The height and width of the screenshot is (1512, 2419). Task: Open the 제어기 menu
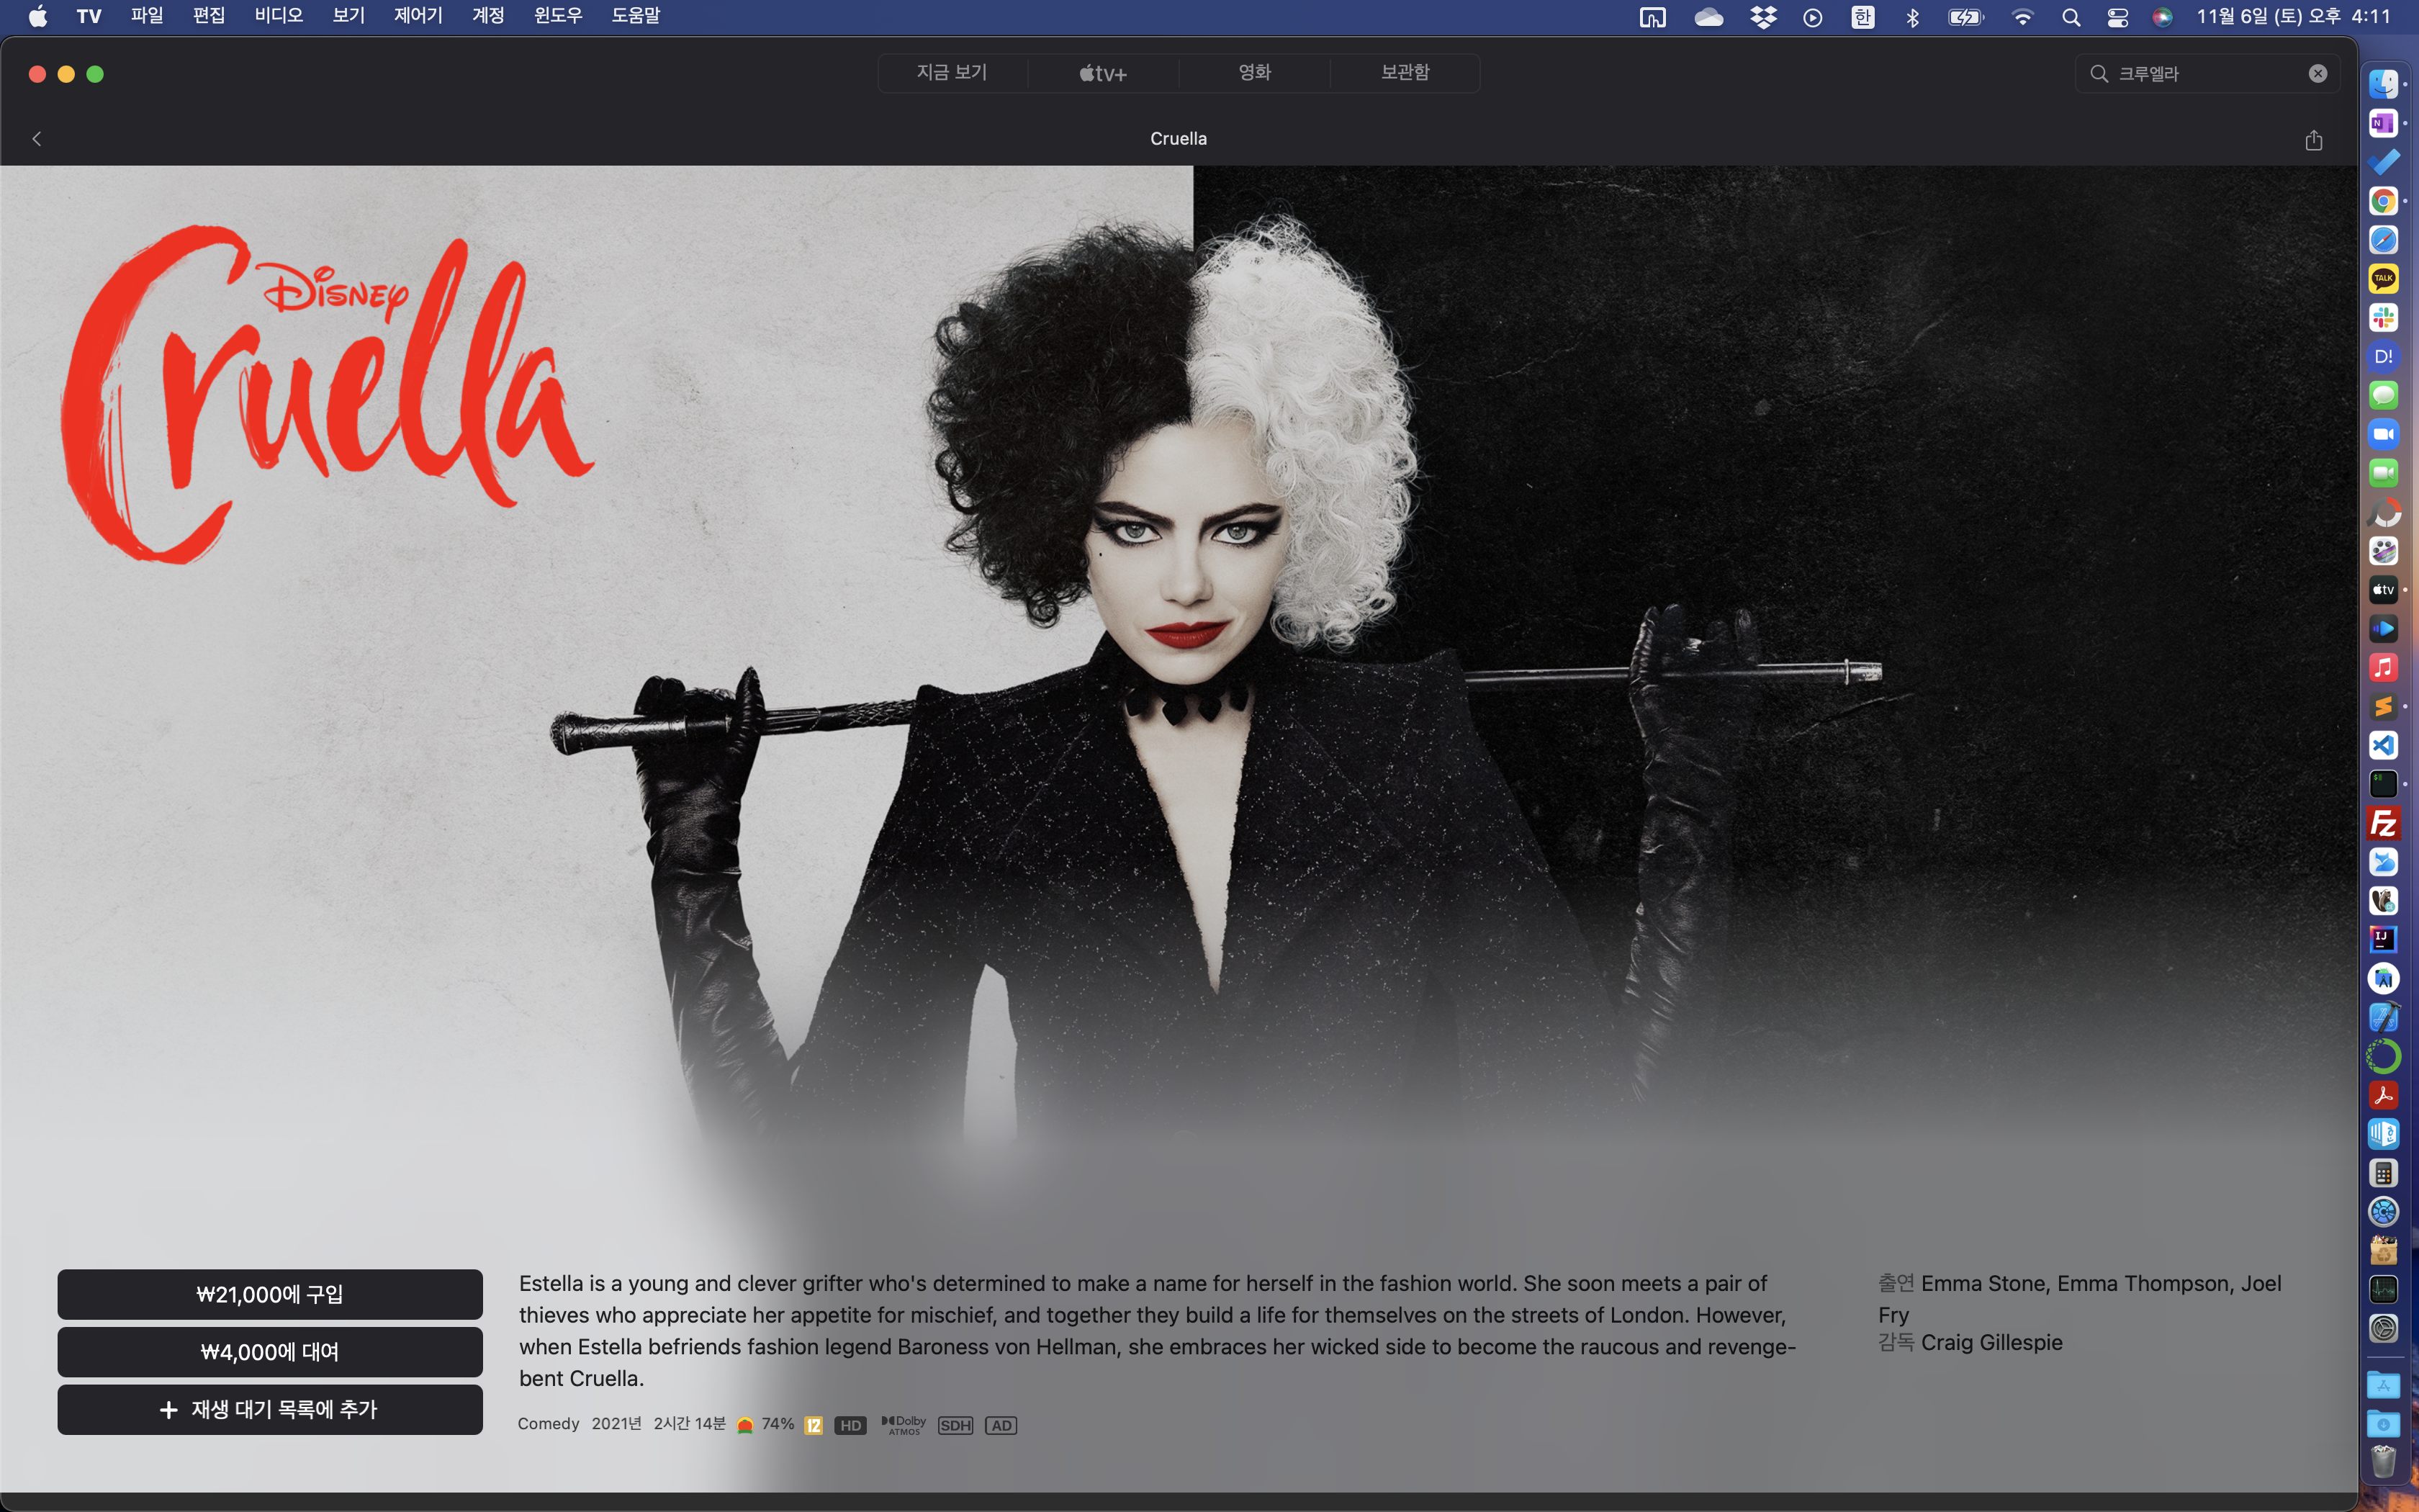tap(418, 16)
